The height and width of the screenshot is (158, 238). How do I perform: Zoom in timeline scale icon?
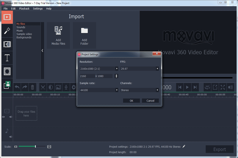(x=49, y=147)
